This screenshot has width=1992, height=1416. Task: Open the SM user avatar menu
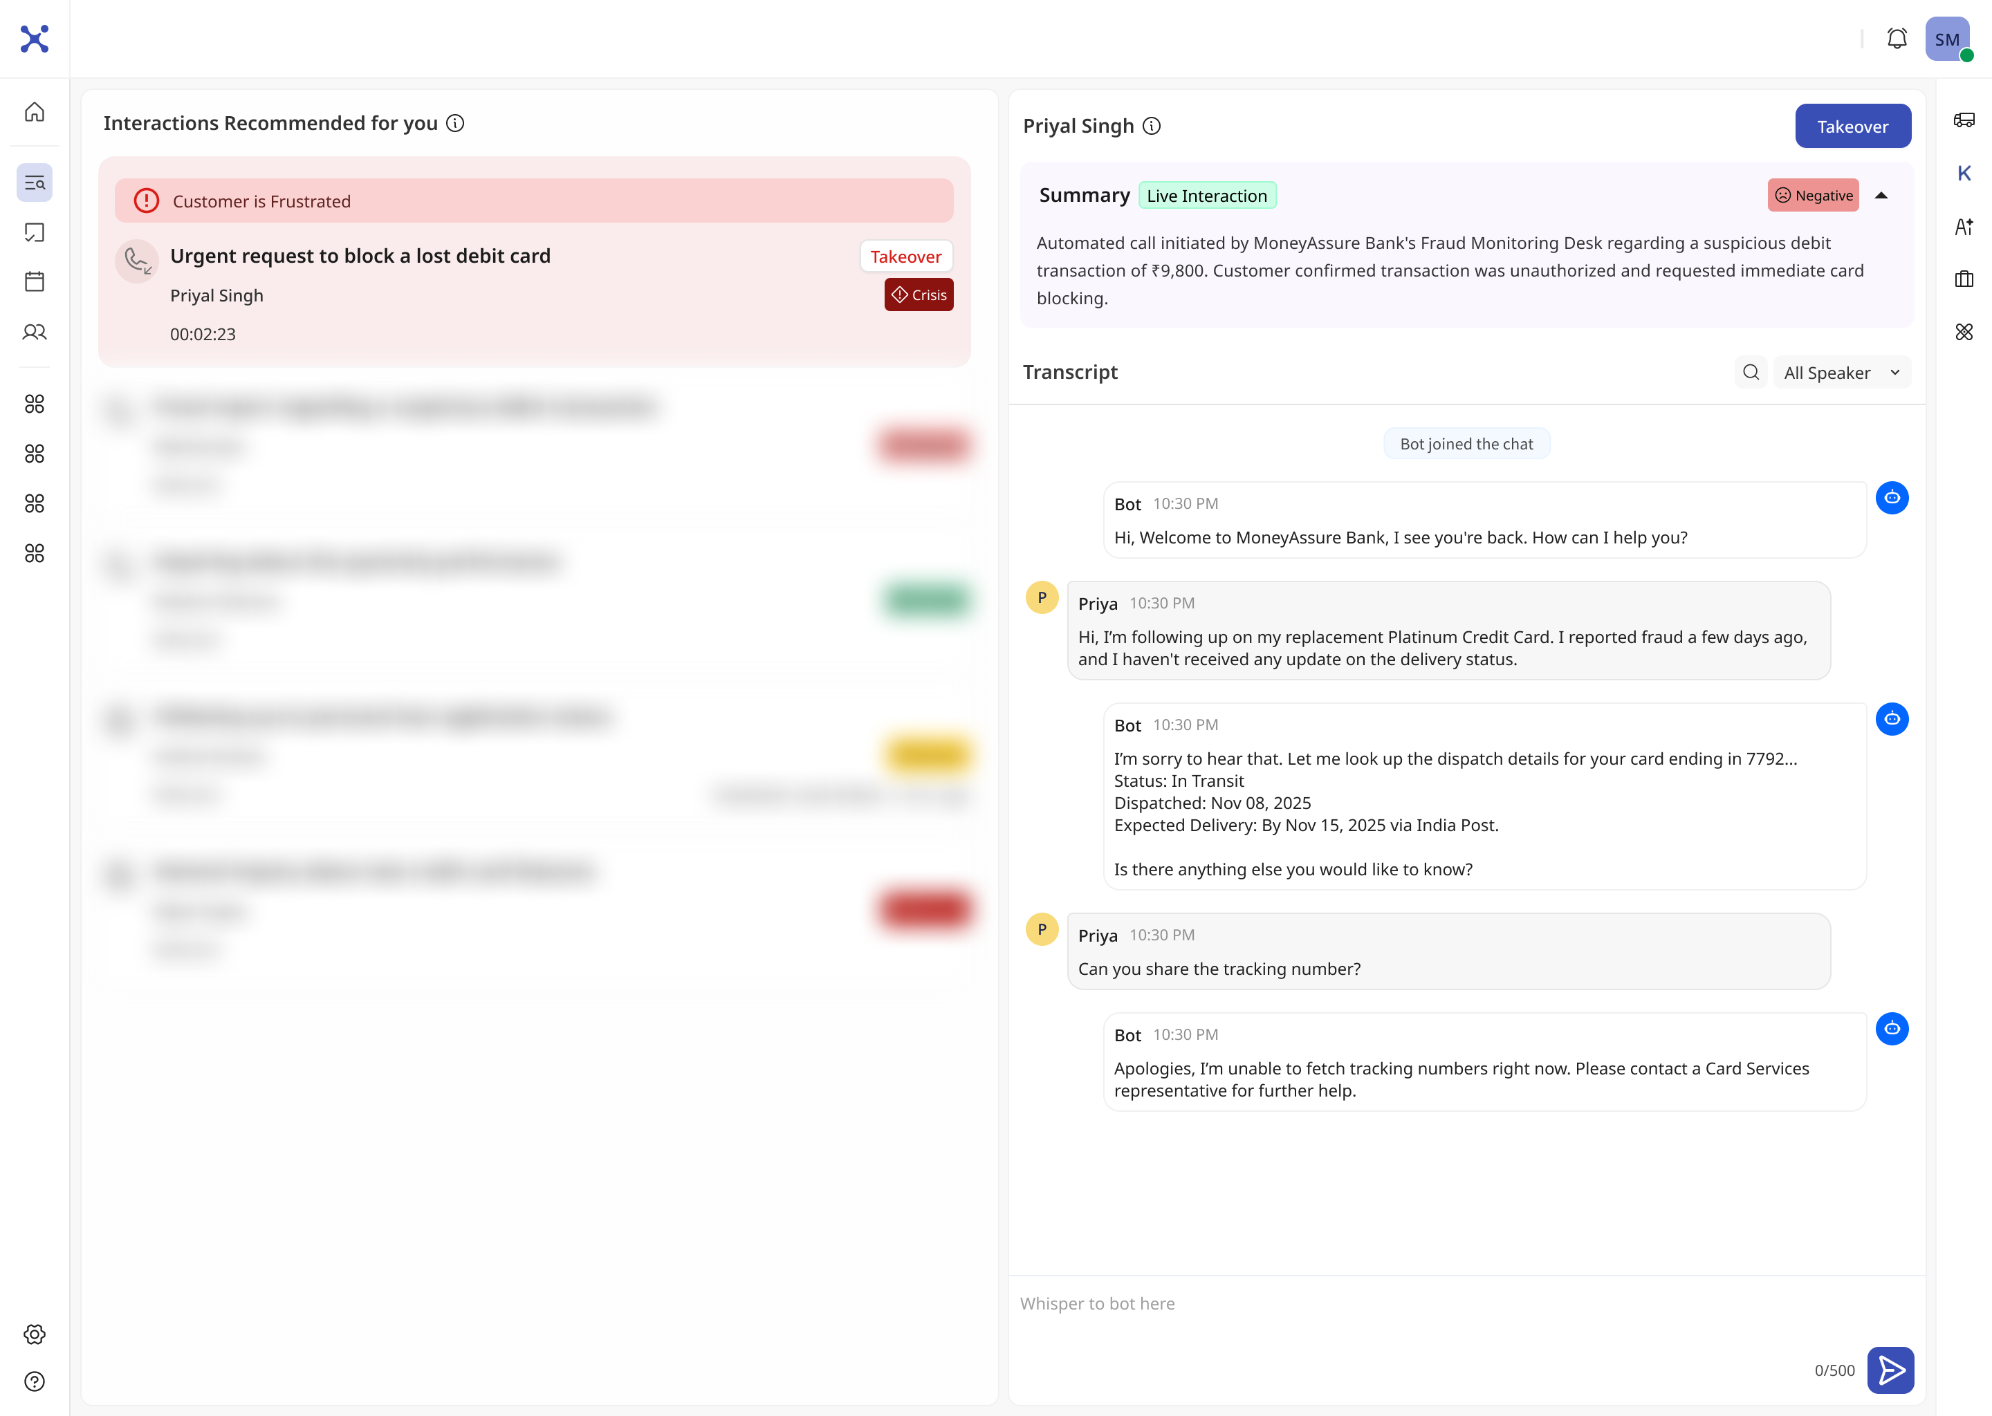pyautogui.click(x=1948, y=38)
